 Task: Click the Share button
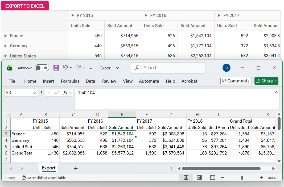(x=265, y=81)
